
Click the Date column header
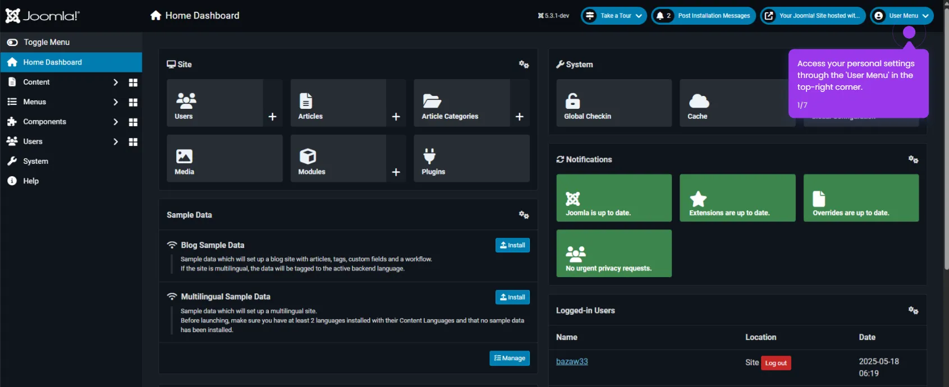(867, 338)
